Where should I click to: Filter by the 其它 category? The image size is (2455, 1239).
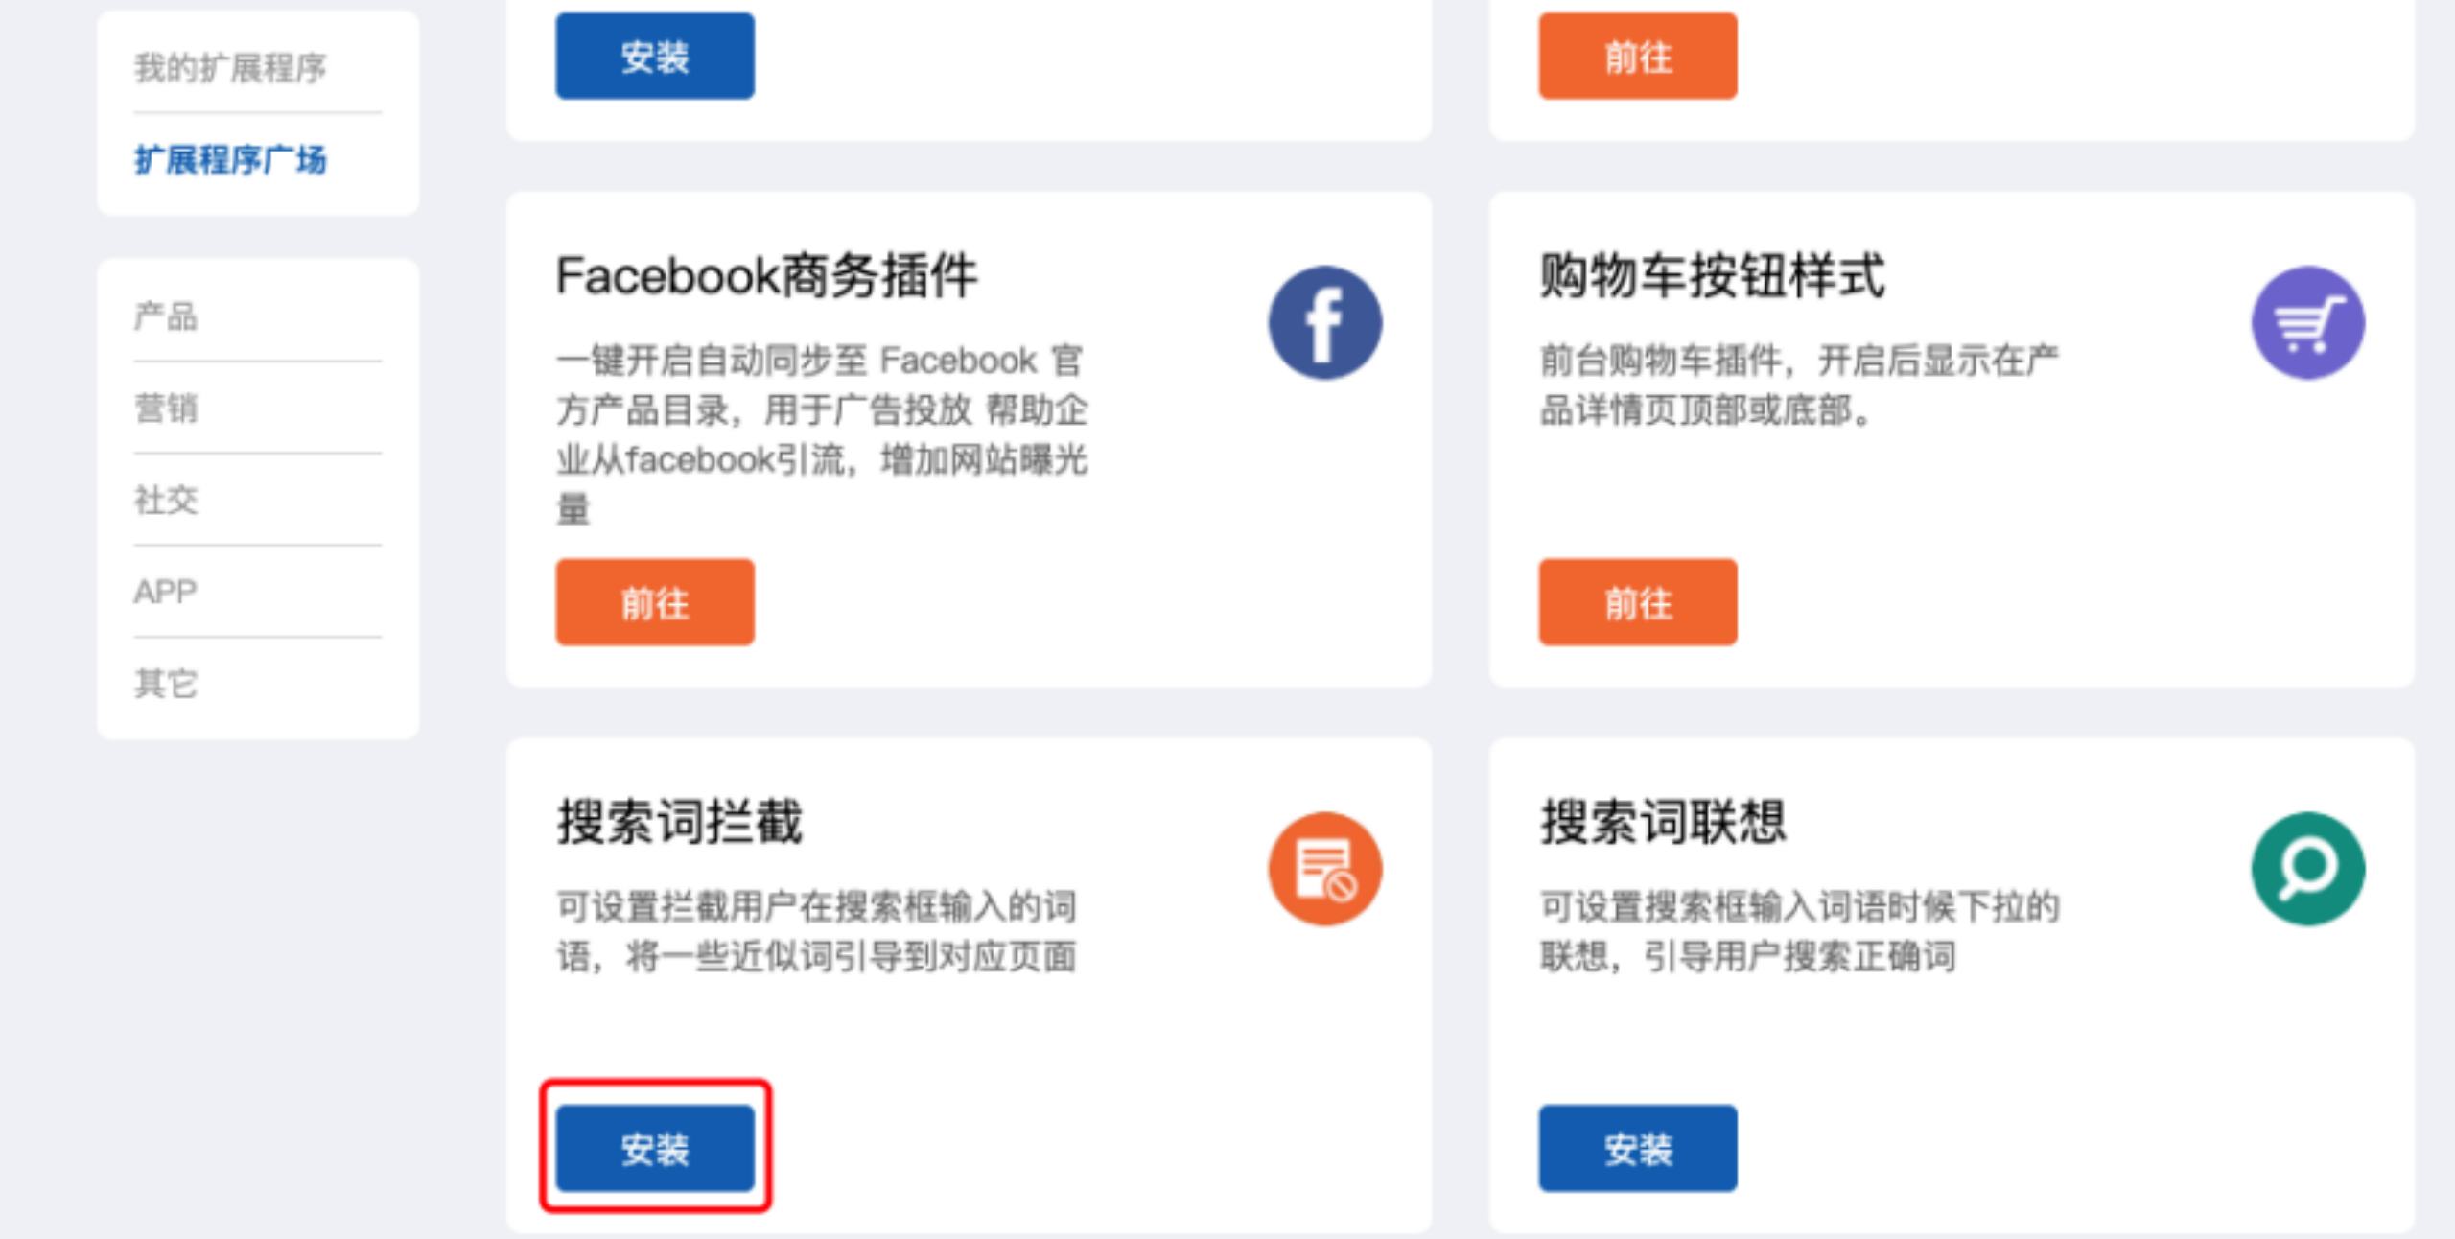coord(166,684)
